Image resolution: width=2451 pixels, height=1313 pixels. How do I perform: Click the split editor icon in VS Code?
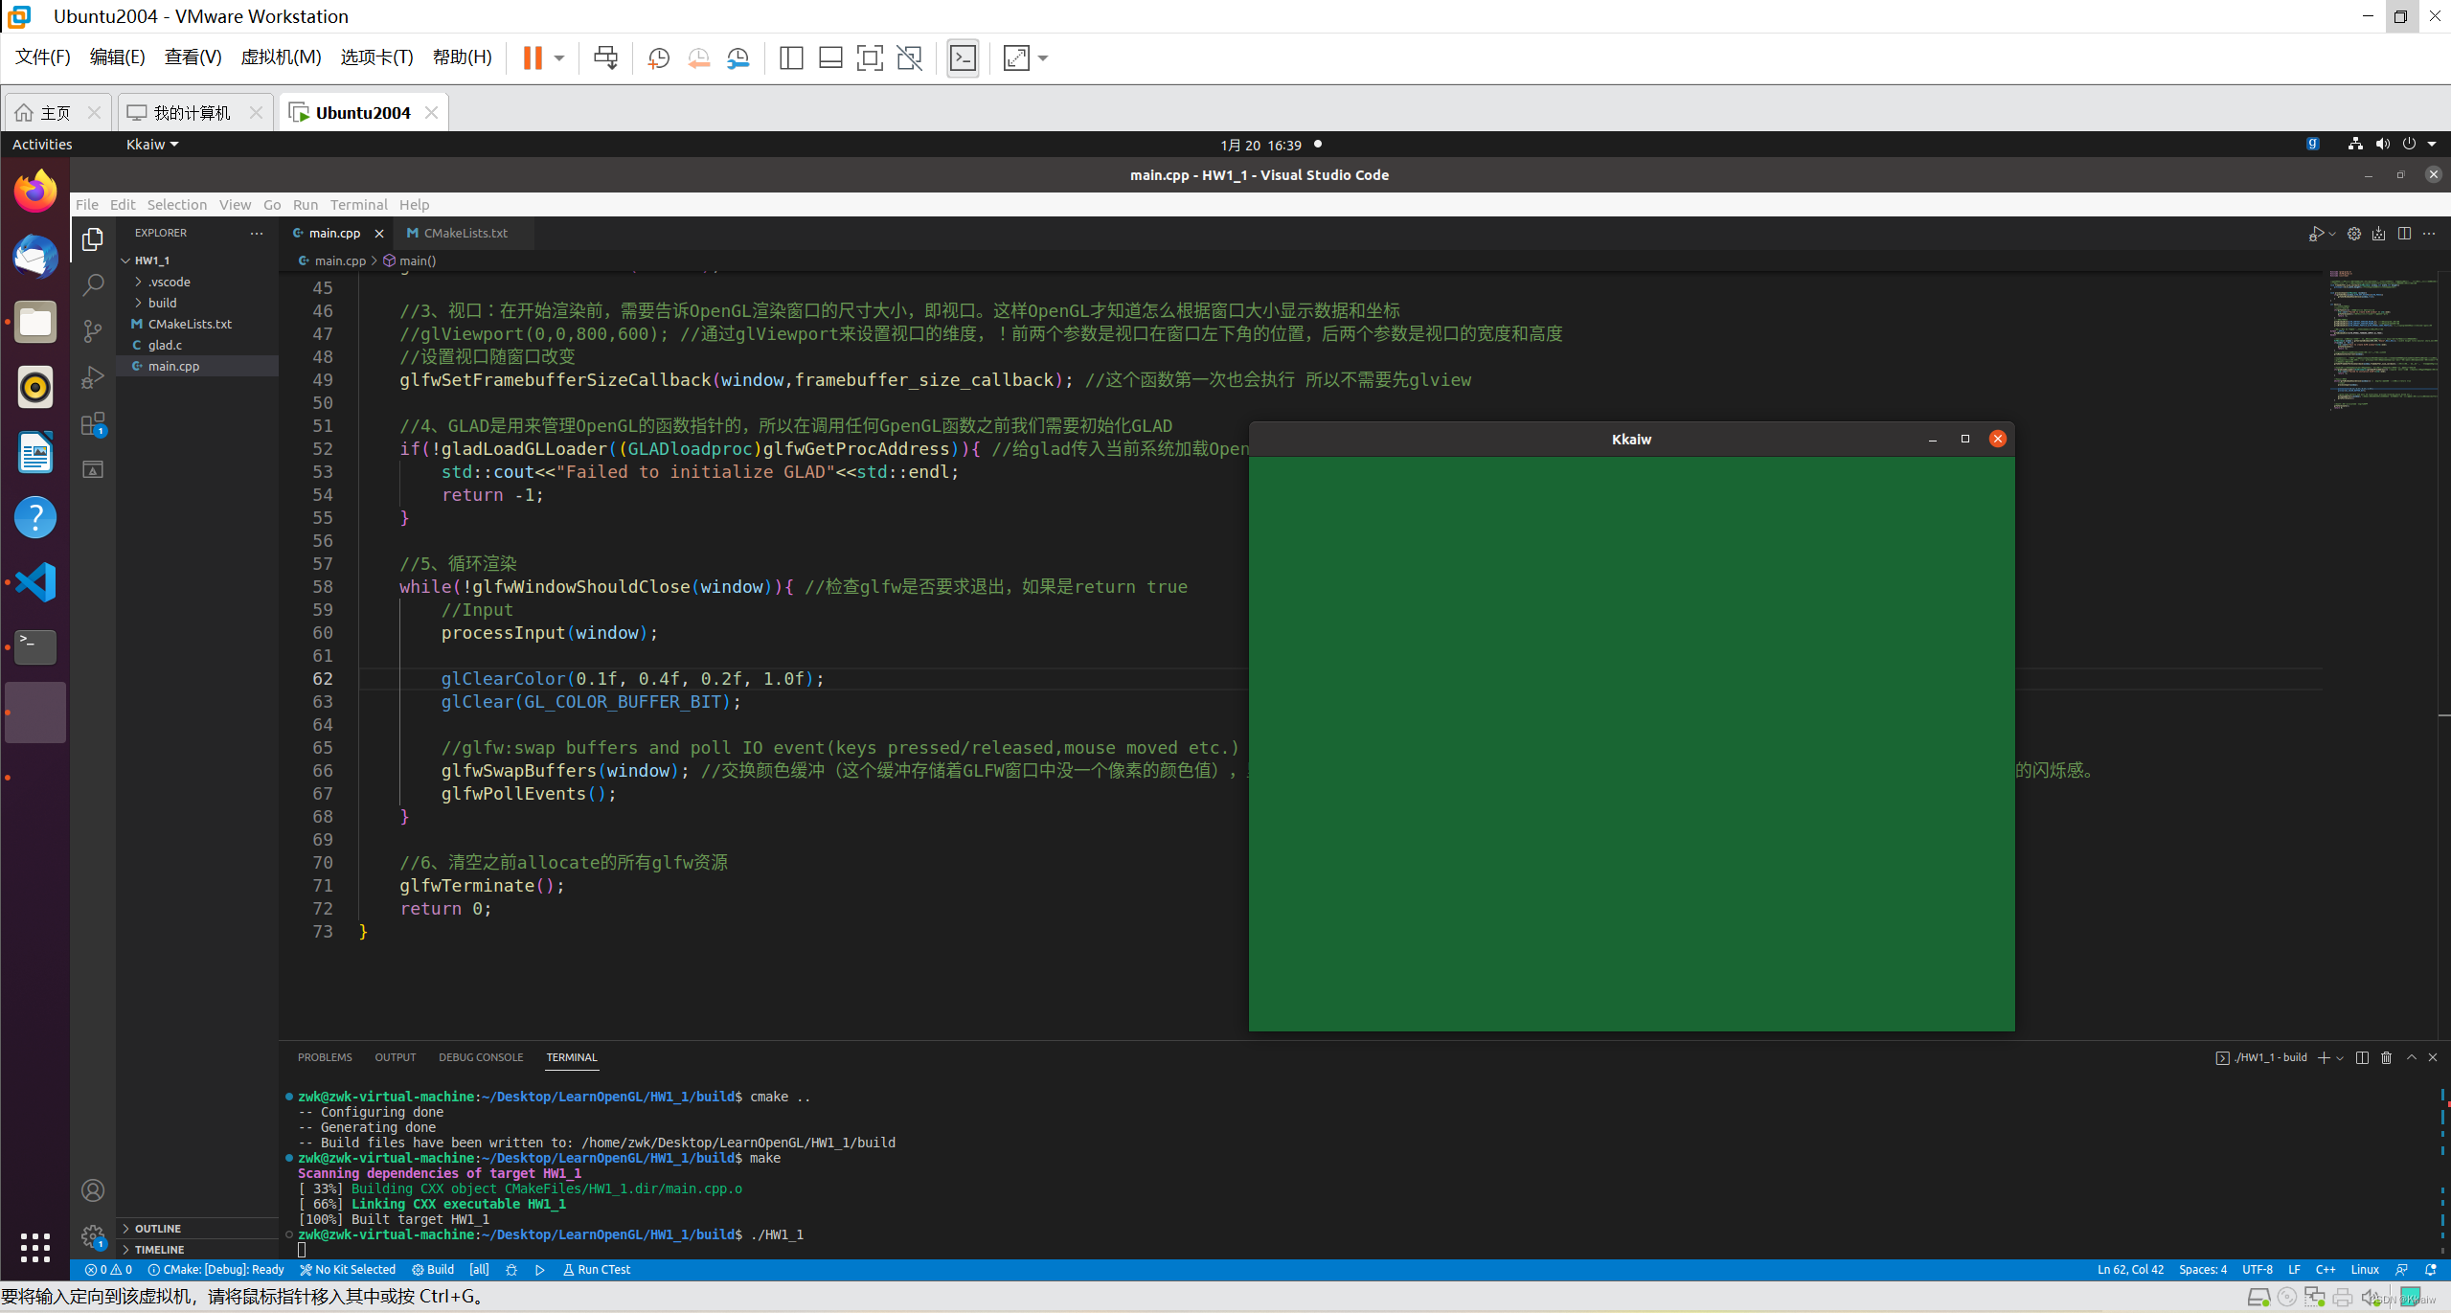coord(2404,234)
